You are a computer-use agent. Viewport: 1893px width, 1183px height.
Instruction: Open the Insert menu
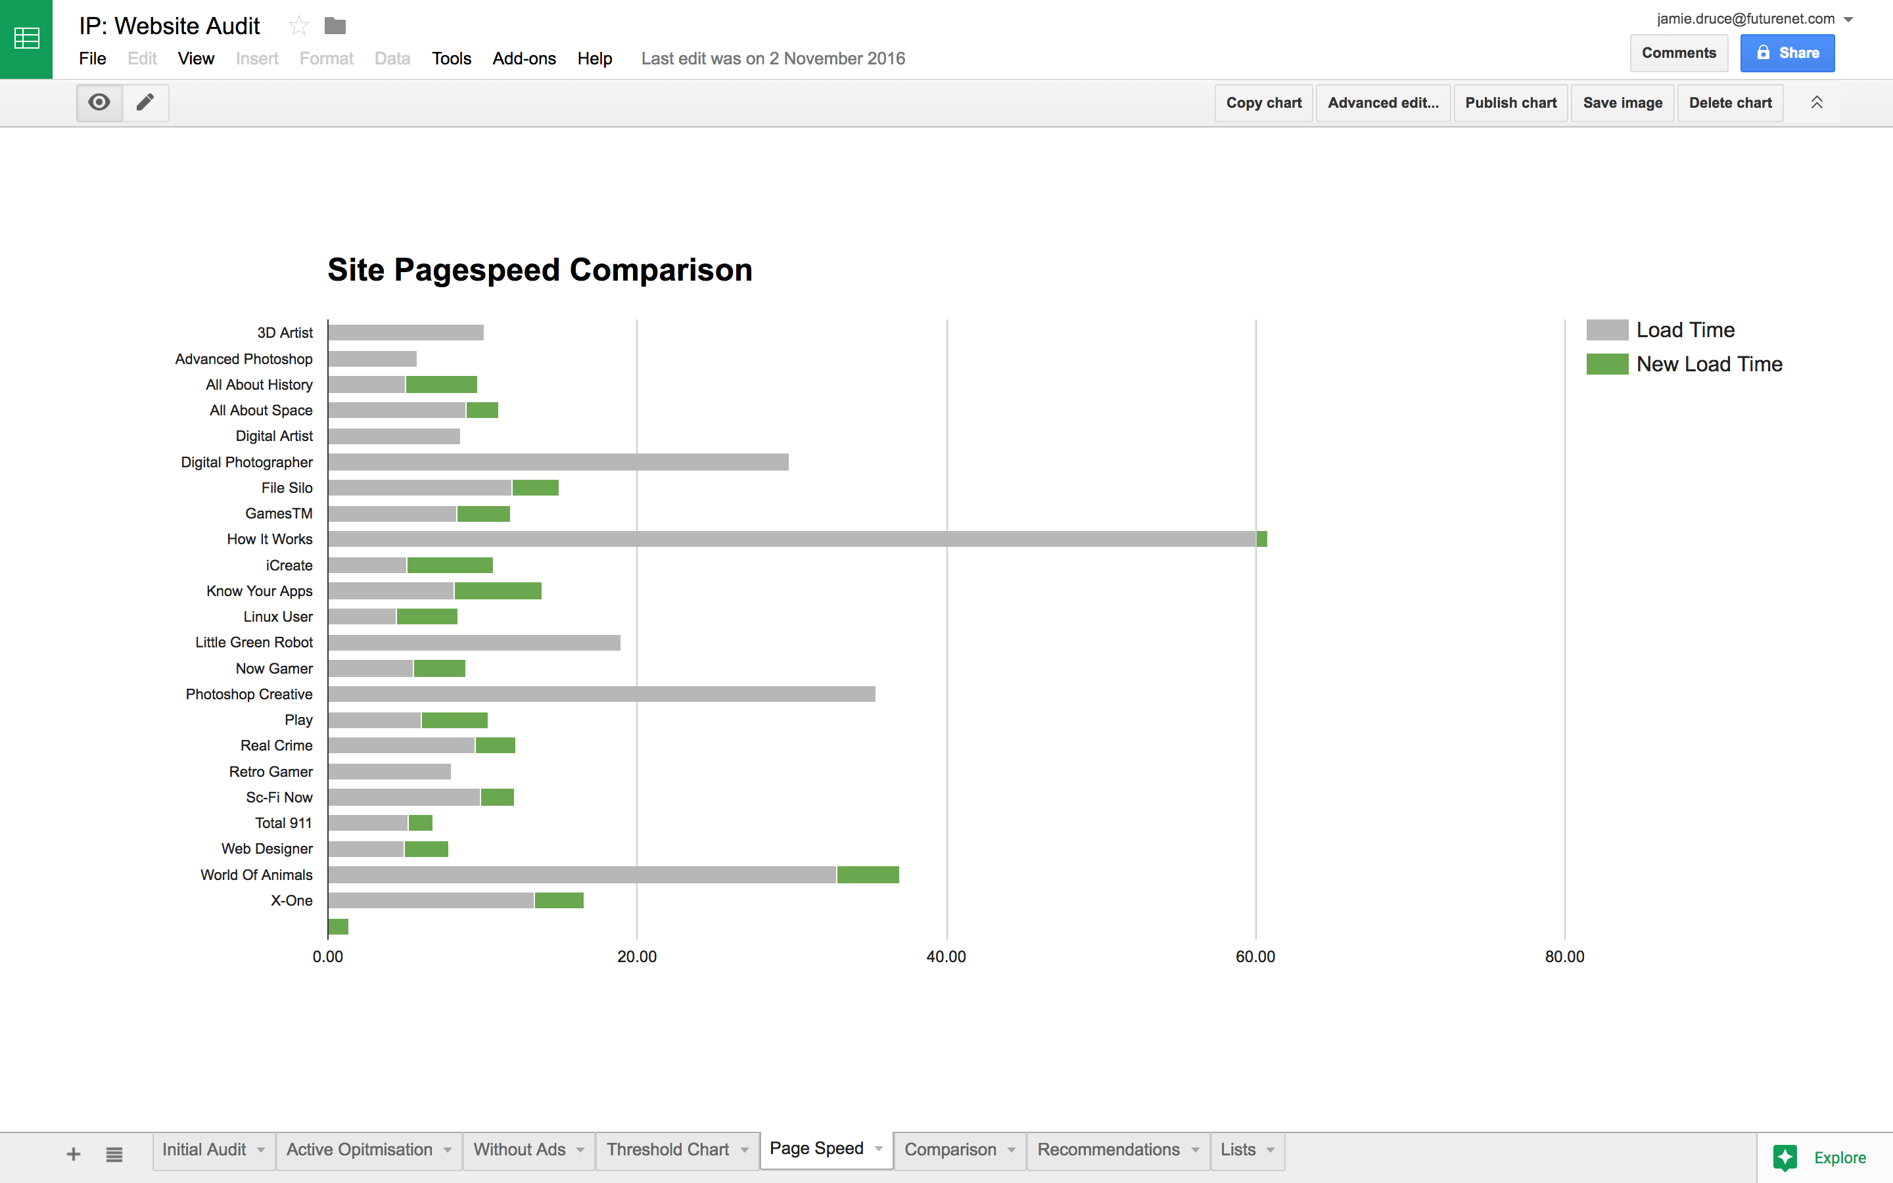click(256, 58)
